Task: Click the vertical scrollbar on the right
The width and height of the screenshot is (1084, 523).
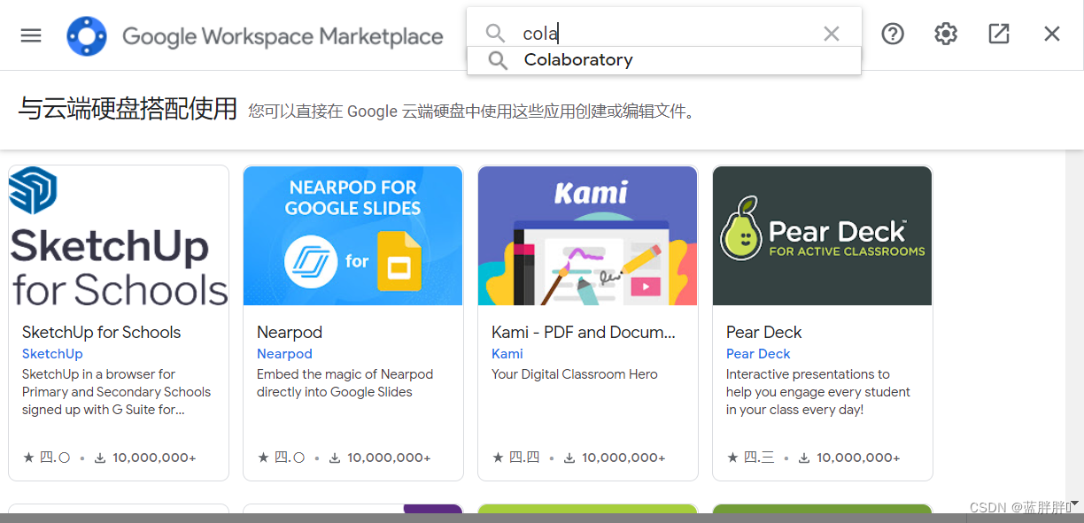Action: coord(1074,332)
